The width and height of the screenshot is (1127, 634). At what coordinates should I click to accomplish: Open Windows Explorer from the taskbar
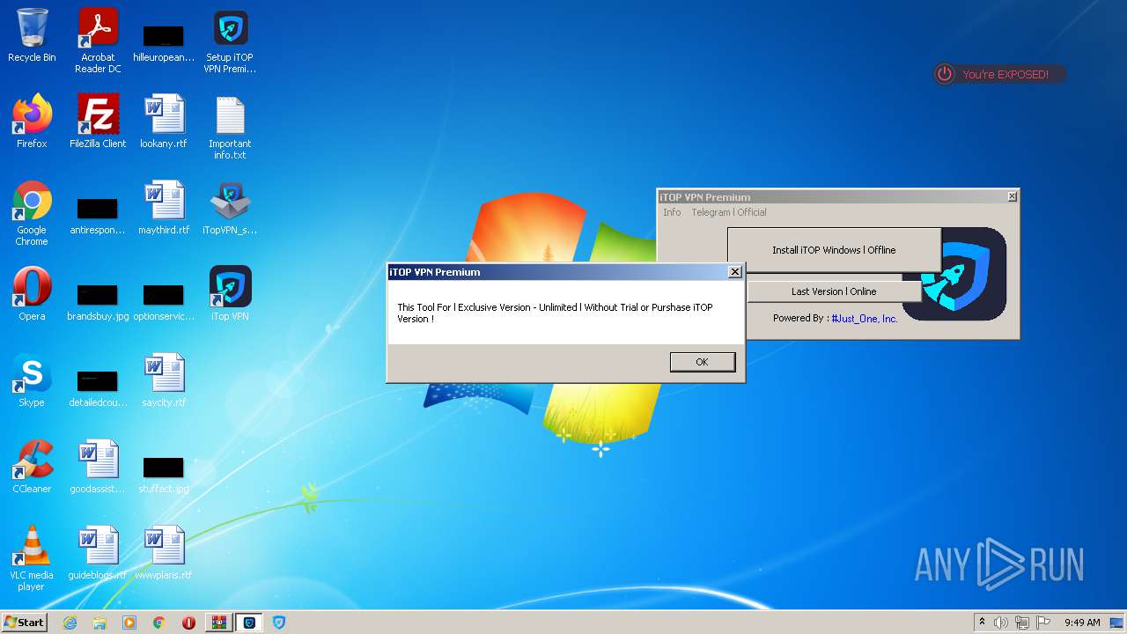point(99,623)
